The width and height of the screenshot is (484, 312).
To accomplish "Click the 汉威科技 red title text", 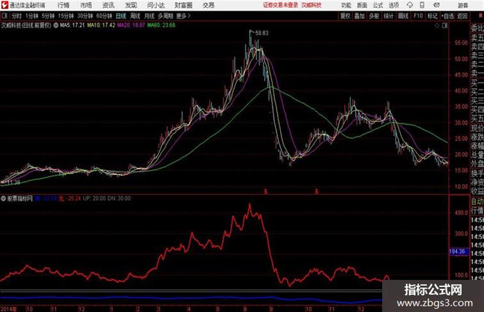I will click(x=311, y=5).
